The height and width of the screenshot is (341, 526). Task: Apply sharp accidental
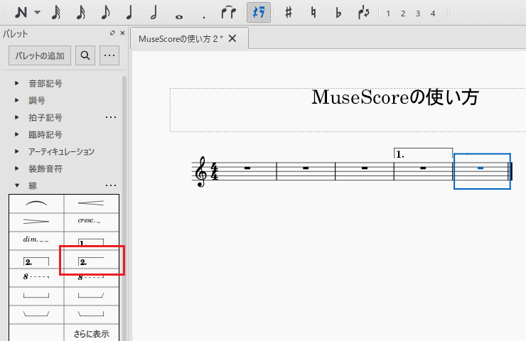tap(288, 13)
